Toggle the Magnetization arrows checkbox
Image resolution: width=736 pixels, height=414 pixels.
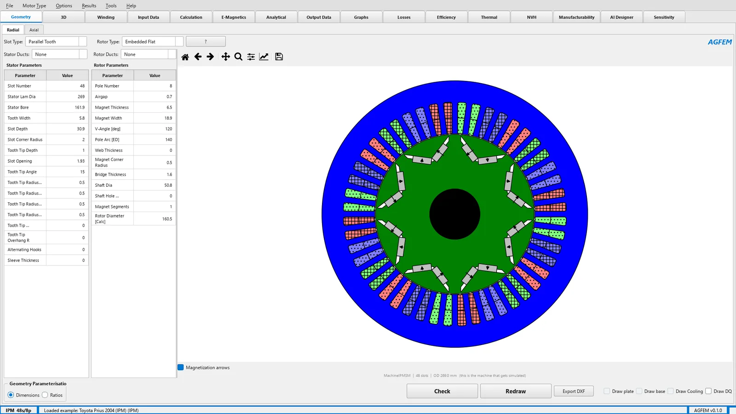(181, 368)
